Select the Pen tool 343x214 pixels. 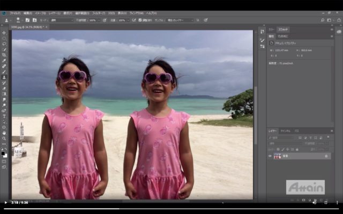[x=4, y=111]
